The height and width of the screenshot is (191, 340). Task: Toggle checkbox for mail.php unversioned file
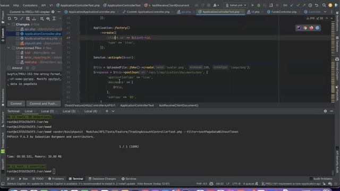point(18,62)
